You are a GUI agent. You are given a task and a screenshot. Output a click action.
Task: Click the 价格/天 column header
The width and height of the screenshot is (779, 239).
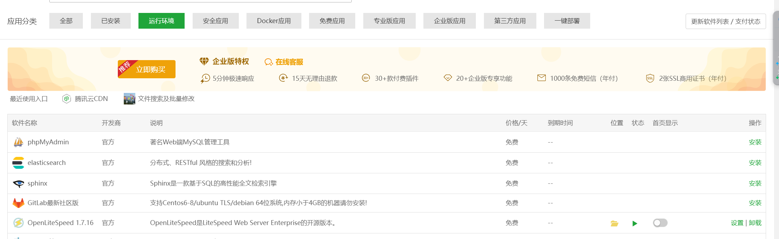[516, 123]
